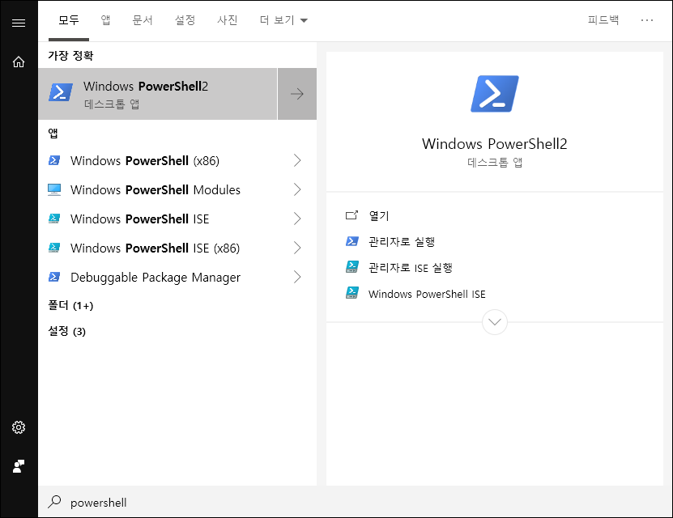This screenshot has height=518, width=673.
Task: Switch to the 설정 tab
Action: coord(185,20)
